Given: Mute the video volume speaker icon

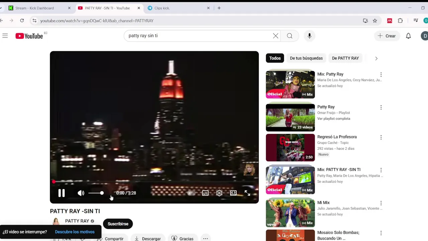Looking at the screenshot, I should click(81, 193).
